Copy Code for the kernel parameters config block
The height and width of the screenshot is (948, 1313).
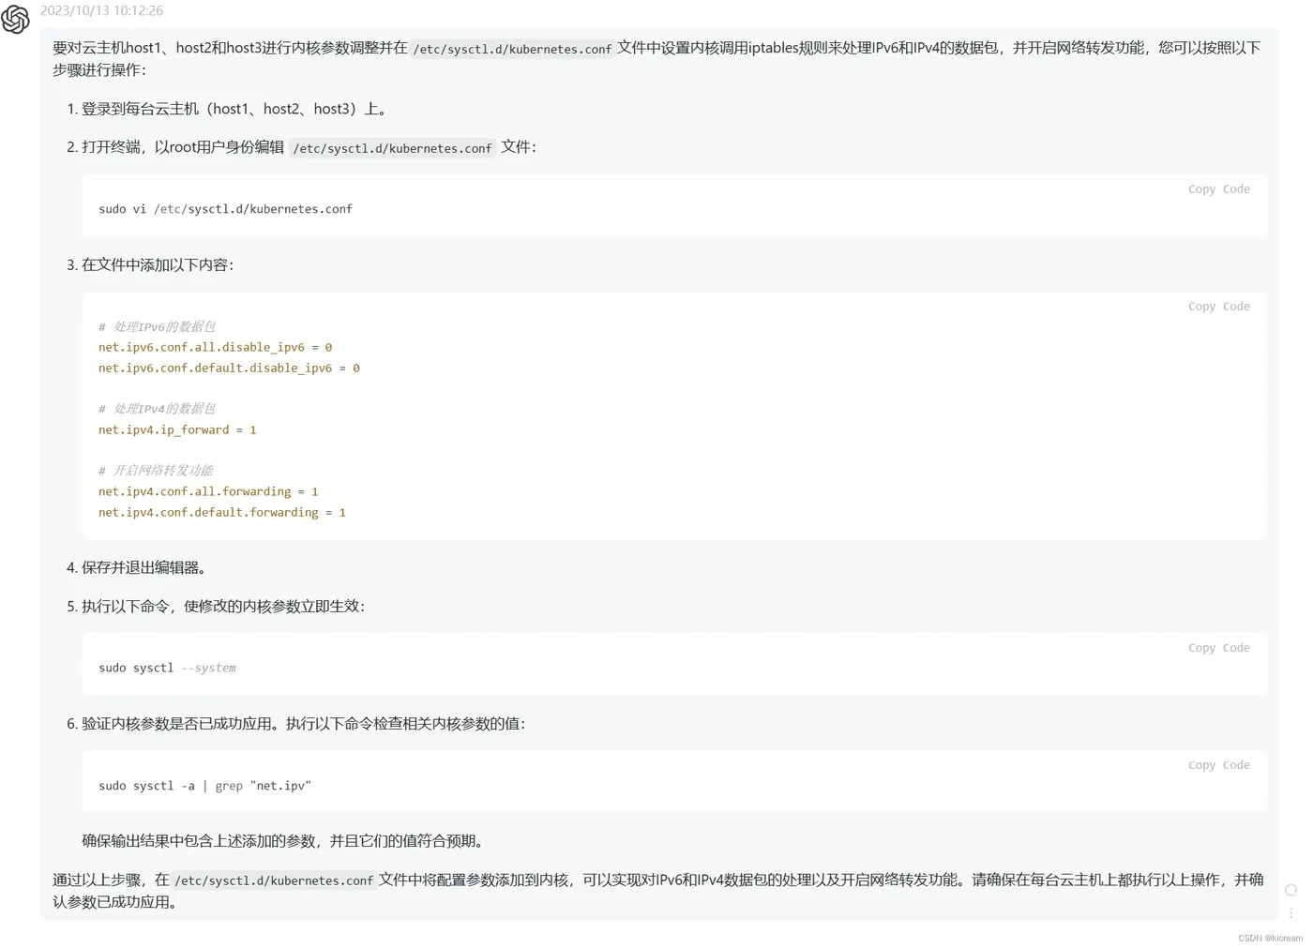click(1218, 307)
